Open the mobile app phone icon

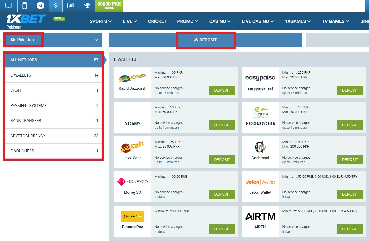25,6
